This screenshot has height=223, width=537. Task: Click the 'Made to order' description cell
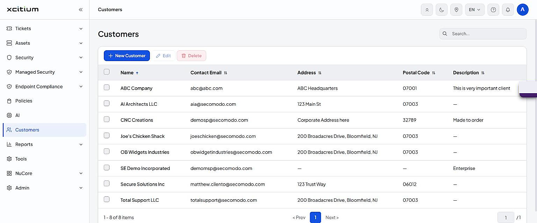(468, 120)
